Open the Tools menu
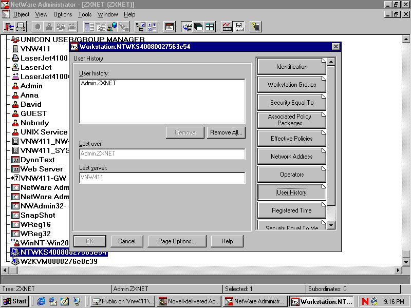Image resolution: width=411 pixels, height=308 pixels. (85, 14)
